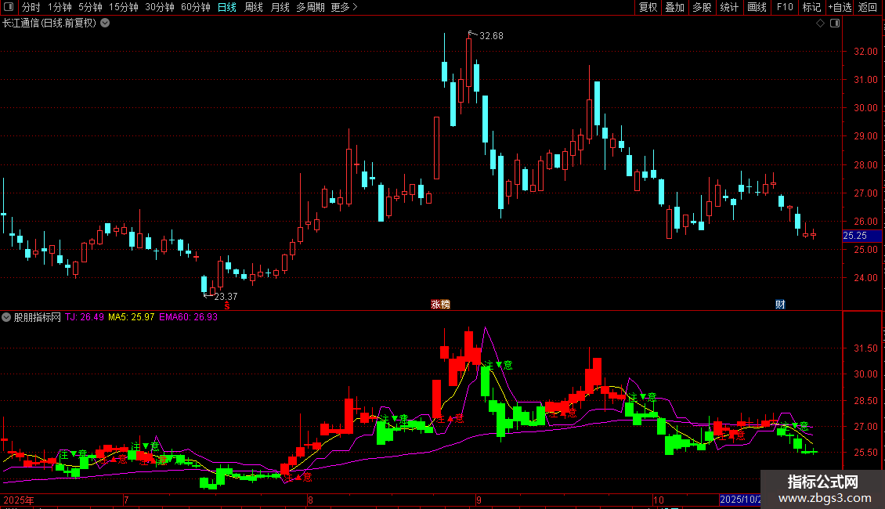The height and width of the screenshot is (509, 885).
Task: Click the 32.68 high price label
Action: 491,35
